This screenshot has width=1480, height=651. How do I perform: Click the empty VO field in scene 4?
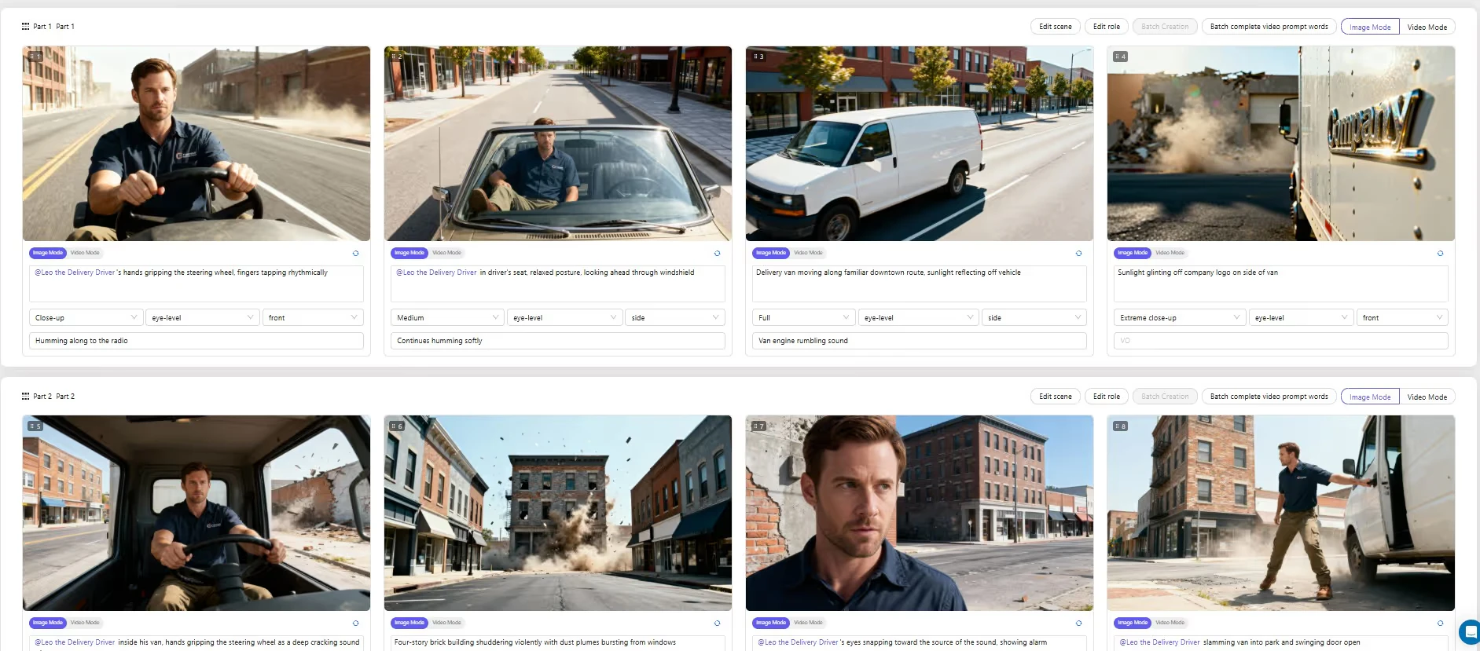pyautogui.click(x=1280, y=341)
